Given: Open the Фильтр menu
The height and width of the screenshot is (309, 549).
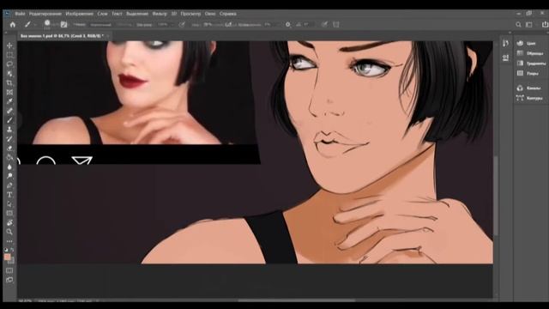Looking at the screenshot, I should (160, 14).
